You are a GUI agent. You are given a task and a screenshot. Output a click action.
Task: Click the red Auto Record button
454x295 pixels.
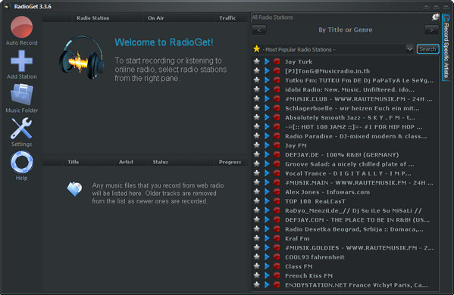pos(22,27)
